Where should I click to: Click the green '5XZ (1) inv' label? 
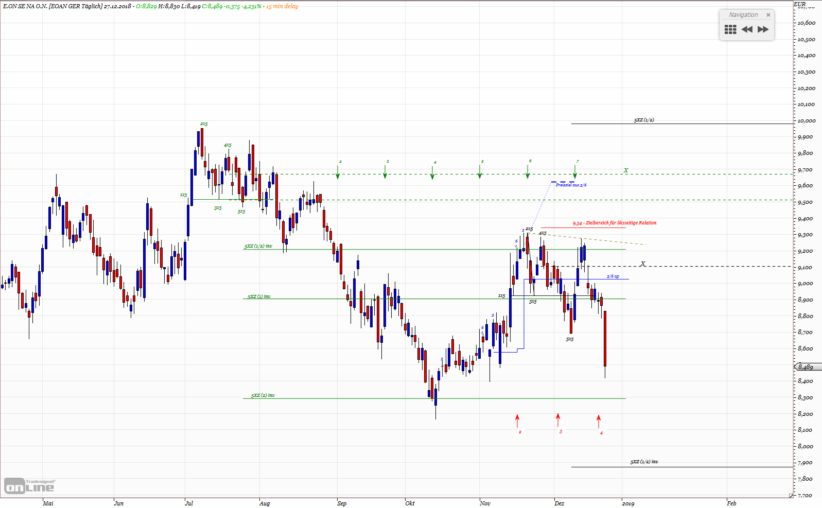coord(259,296)
